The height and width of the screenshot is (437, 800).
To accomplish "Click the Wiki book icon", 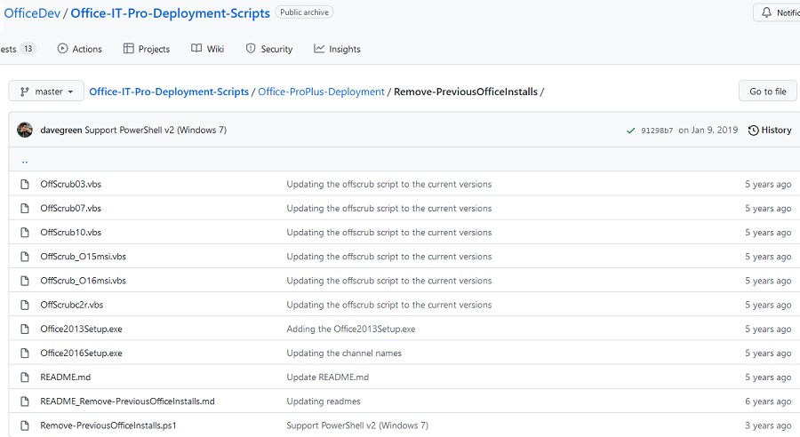I will coord(196,49).
